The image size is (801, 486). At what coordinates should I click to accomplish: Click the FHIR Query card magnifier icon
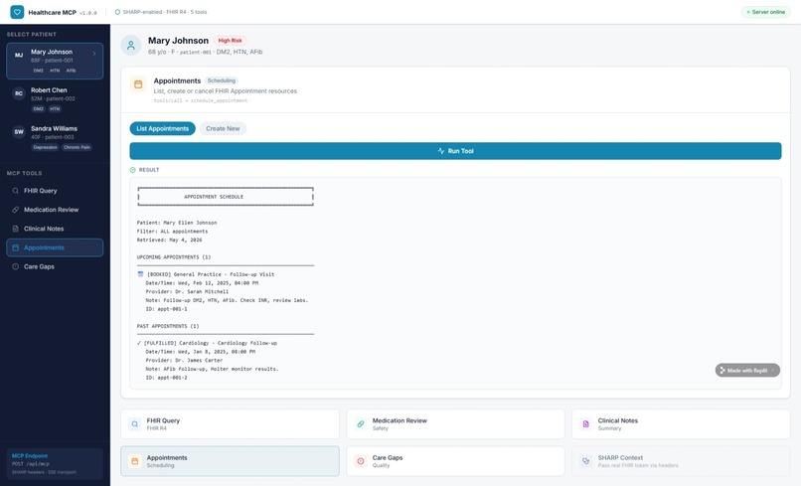tap(135, 424)
